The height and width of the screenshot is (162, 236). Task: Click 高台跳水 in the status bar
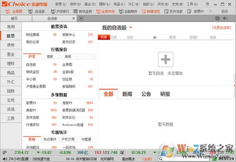[128, 159]
